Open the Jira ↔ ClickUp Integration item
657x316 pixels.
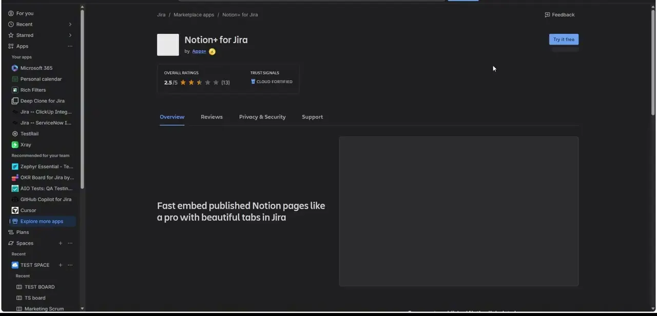pos(43,112)
